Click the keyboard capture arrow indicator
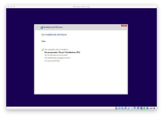163x117 pixels. (x=147, y=108)
